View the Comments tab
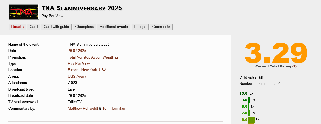321x124 pixels. (x=161, y=27)
